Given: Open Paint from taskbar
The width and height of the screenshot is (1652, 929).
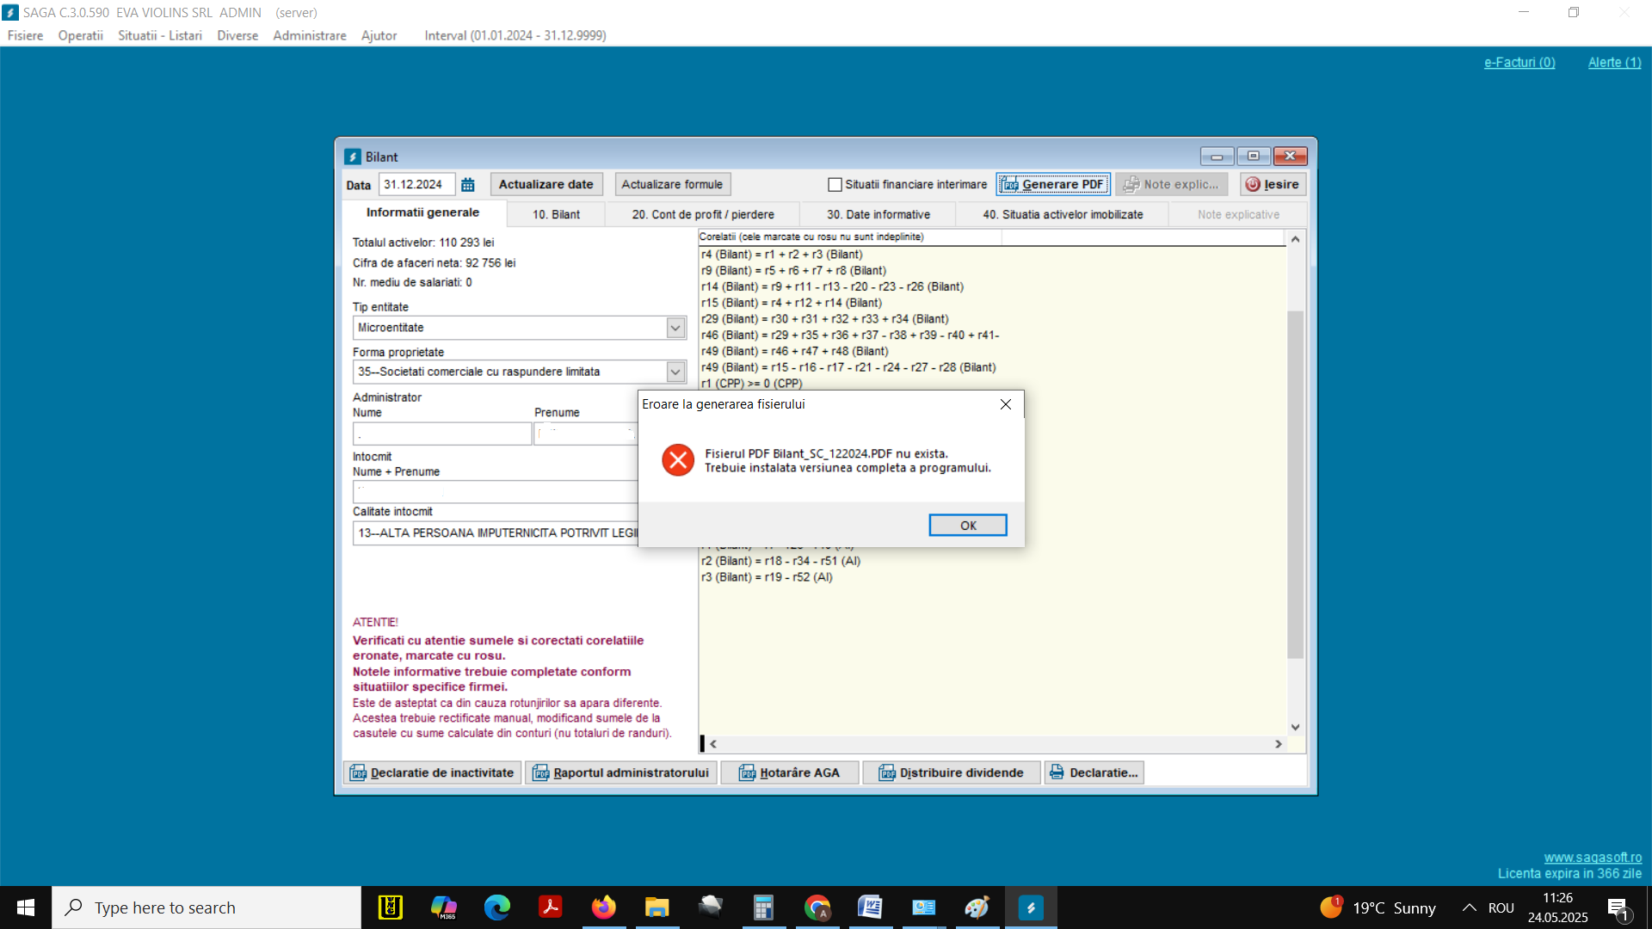Looking at the screenshot, I should tap(977, 907).
